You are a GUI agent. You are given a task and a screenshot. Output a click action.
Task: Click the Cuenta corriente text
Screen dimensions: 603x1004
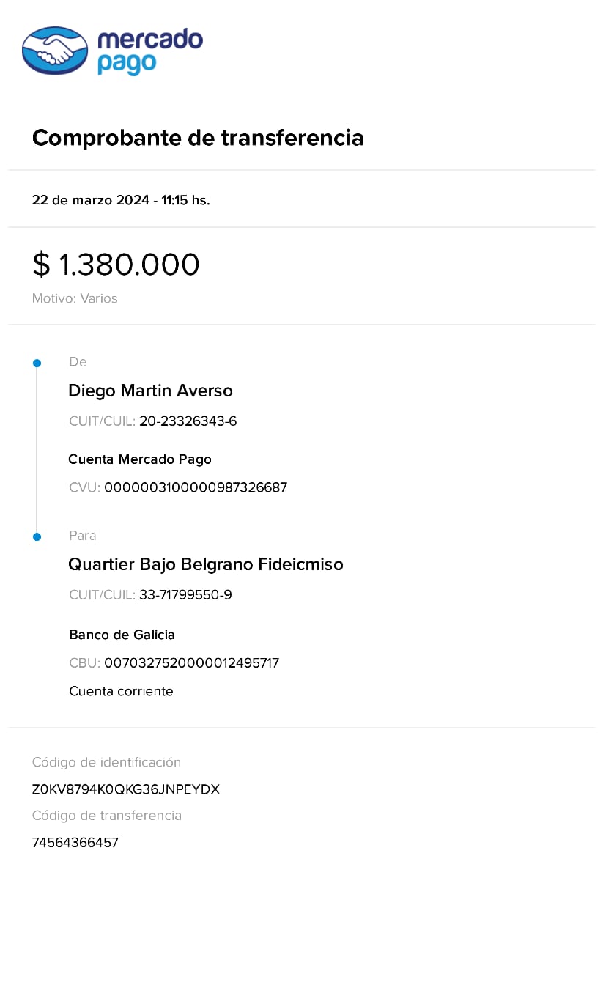pos(121,691)
